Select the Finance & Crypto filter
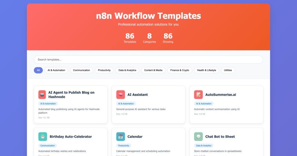Screen dimensions: 297x156 (180, 70)
